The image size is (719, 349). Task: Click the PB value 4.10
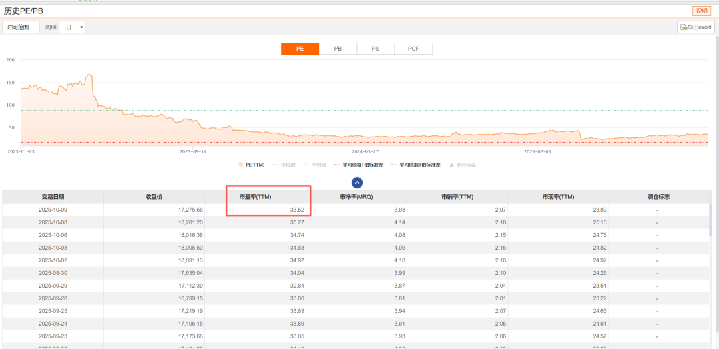coord(400,260)
